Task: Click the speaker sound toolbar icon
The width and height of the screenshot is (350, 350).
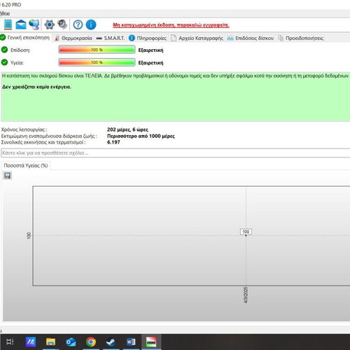Action: click(62, 24)
